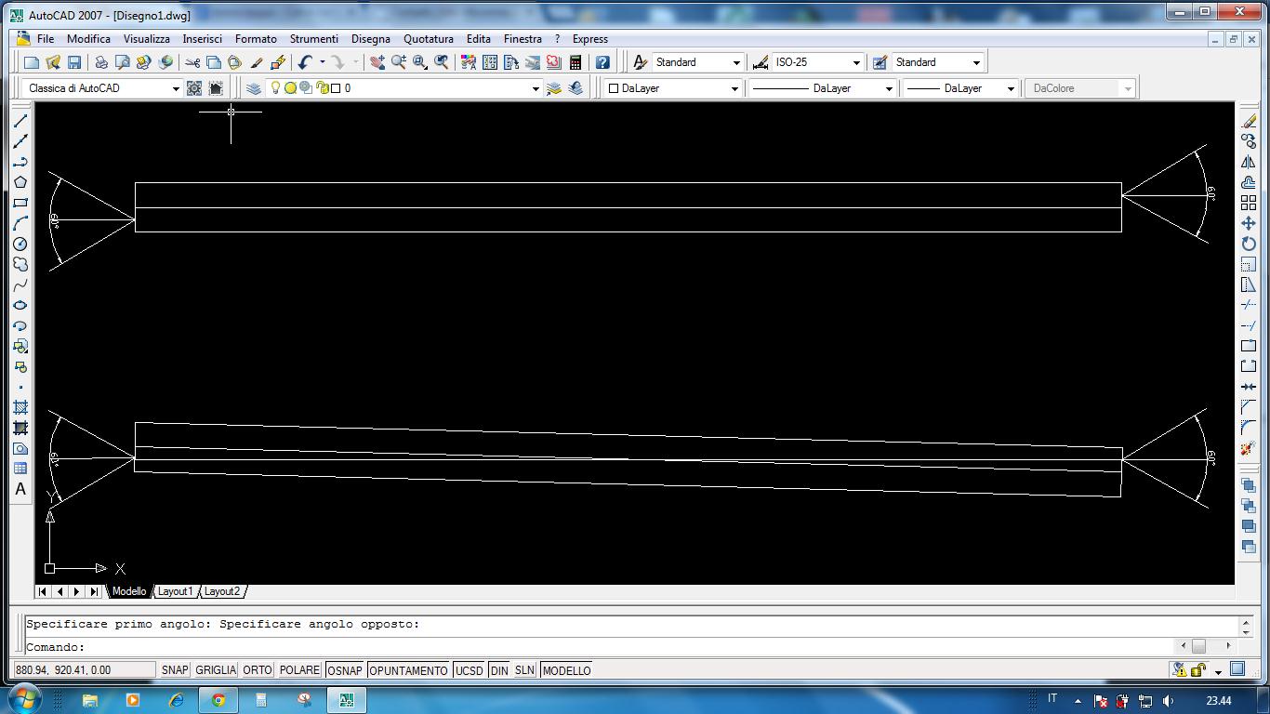
Task: Select the Hatch tool
Action: [20, 407]
